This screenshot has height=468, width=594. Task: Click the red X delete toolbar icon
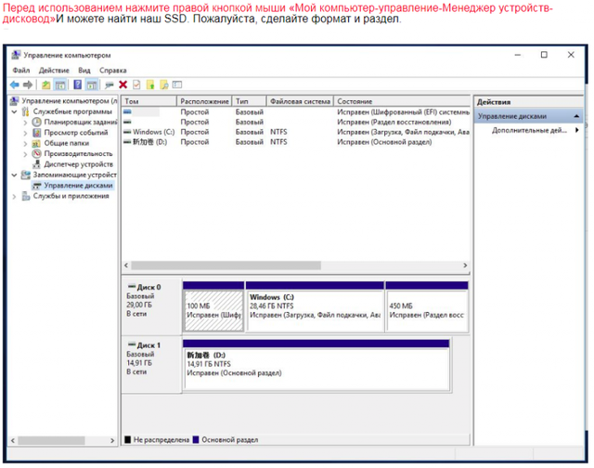point(123,84)
